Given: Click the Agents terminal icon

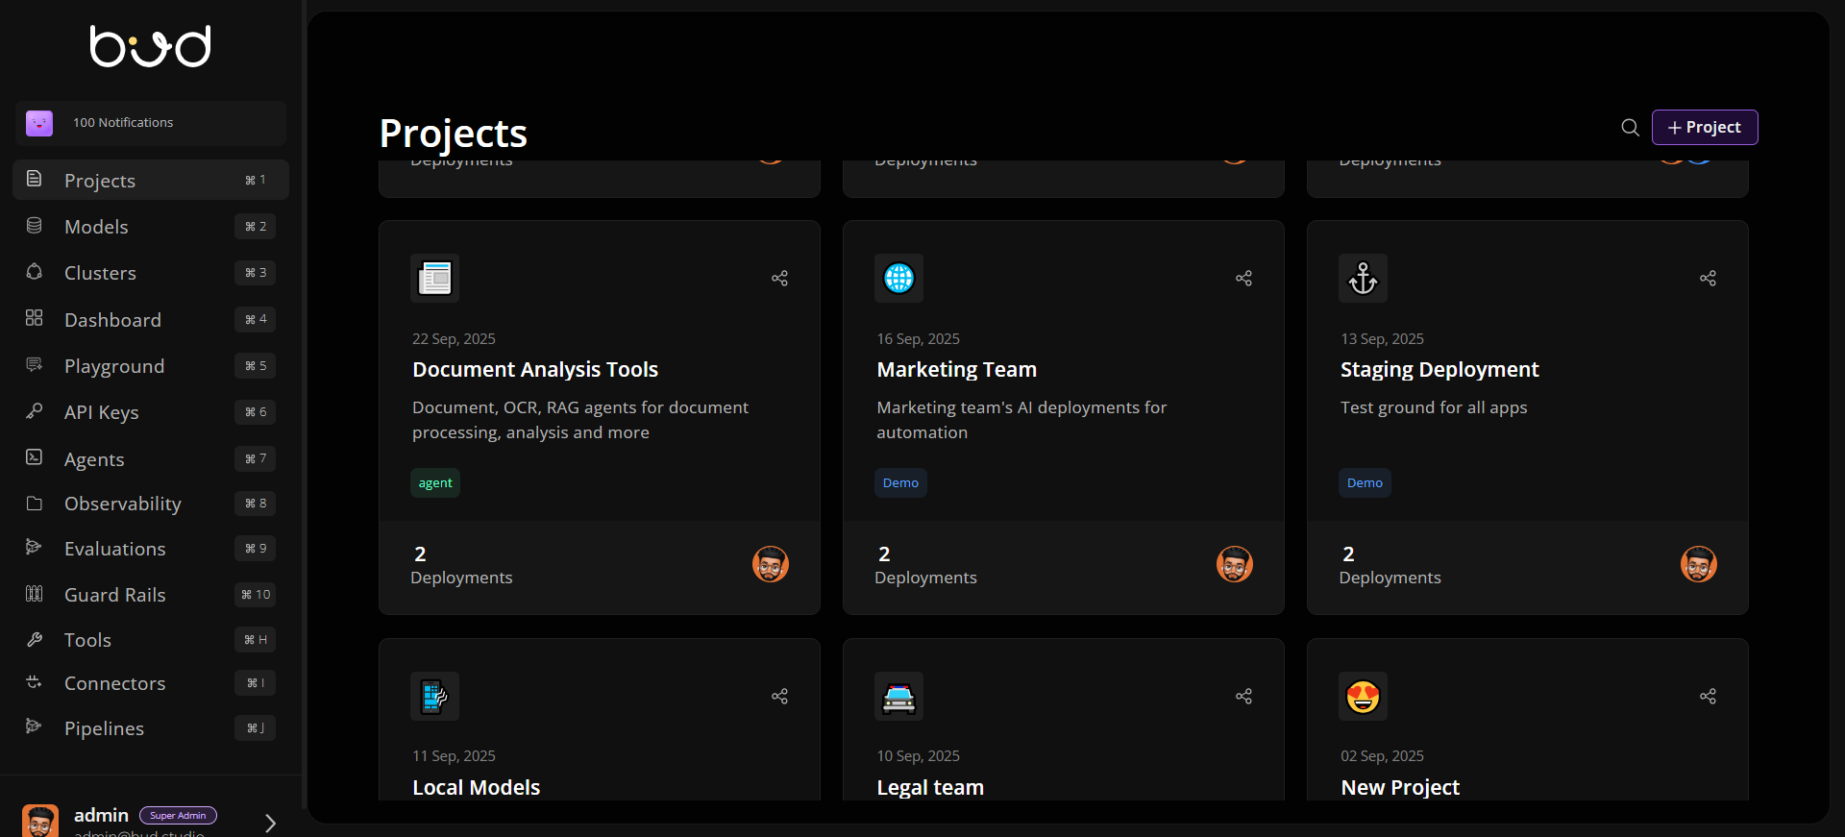Looking at the screenshot, I should click(34, 456).
